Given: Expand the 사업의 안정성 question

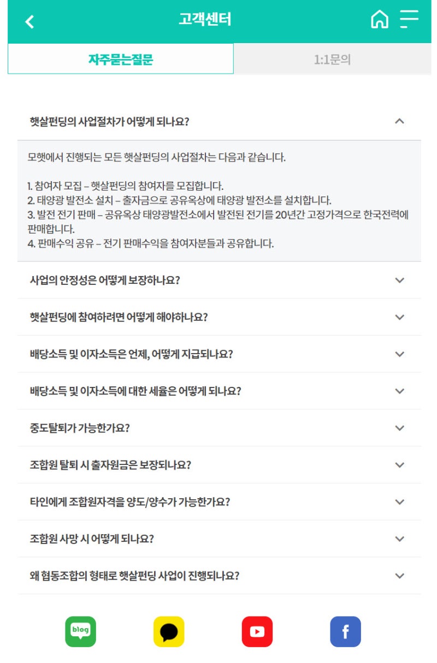Looking at the screenshot, I should point(218,279).
